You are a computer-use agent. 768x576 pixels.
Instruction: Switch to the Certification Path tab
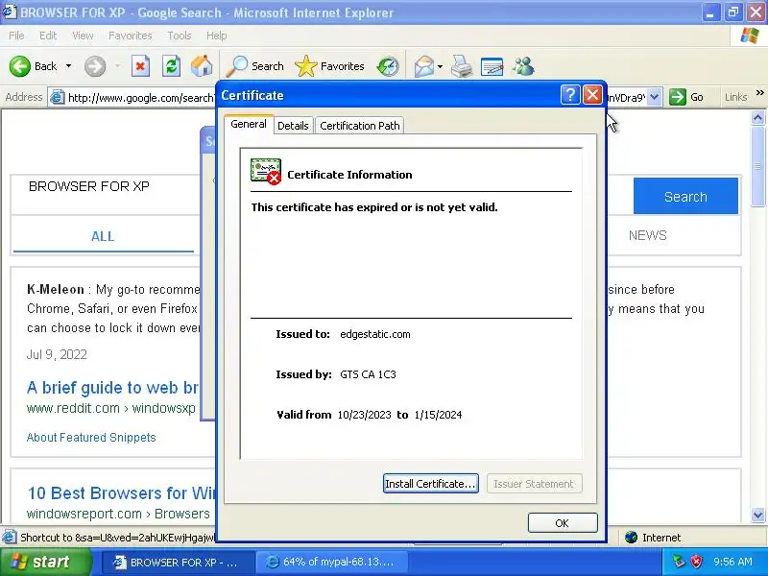359,126
